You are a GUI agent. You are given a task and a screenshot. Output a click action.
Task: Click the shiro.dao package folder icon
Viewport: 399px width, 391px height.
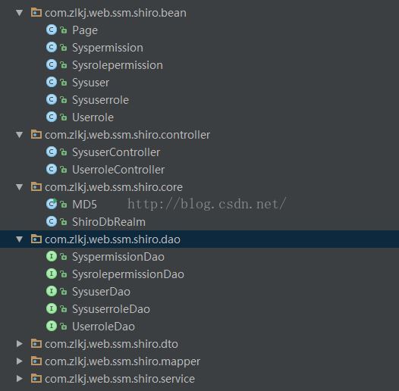point(36,239)
